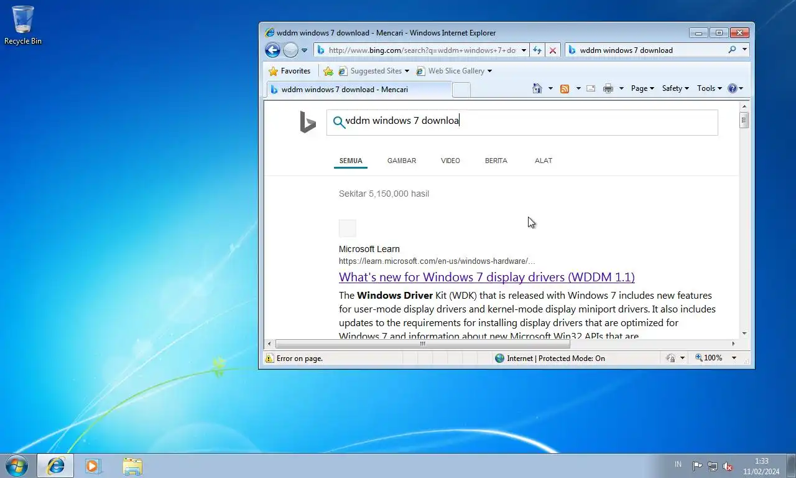Expand the Home button dropdown arrow

coord(550,88)
